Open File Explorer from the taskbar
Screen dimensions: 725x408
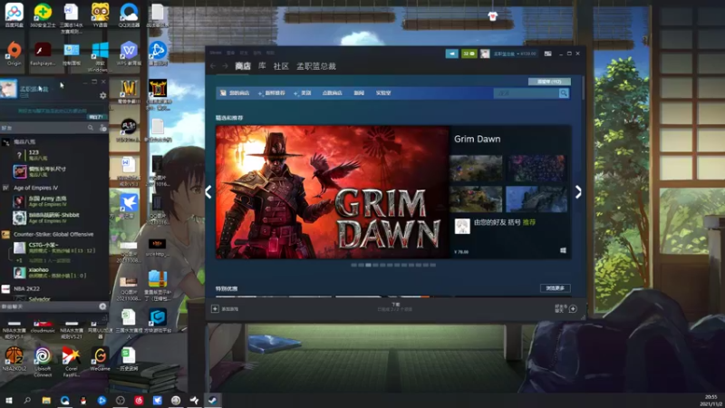(46, 400)
